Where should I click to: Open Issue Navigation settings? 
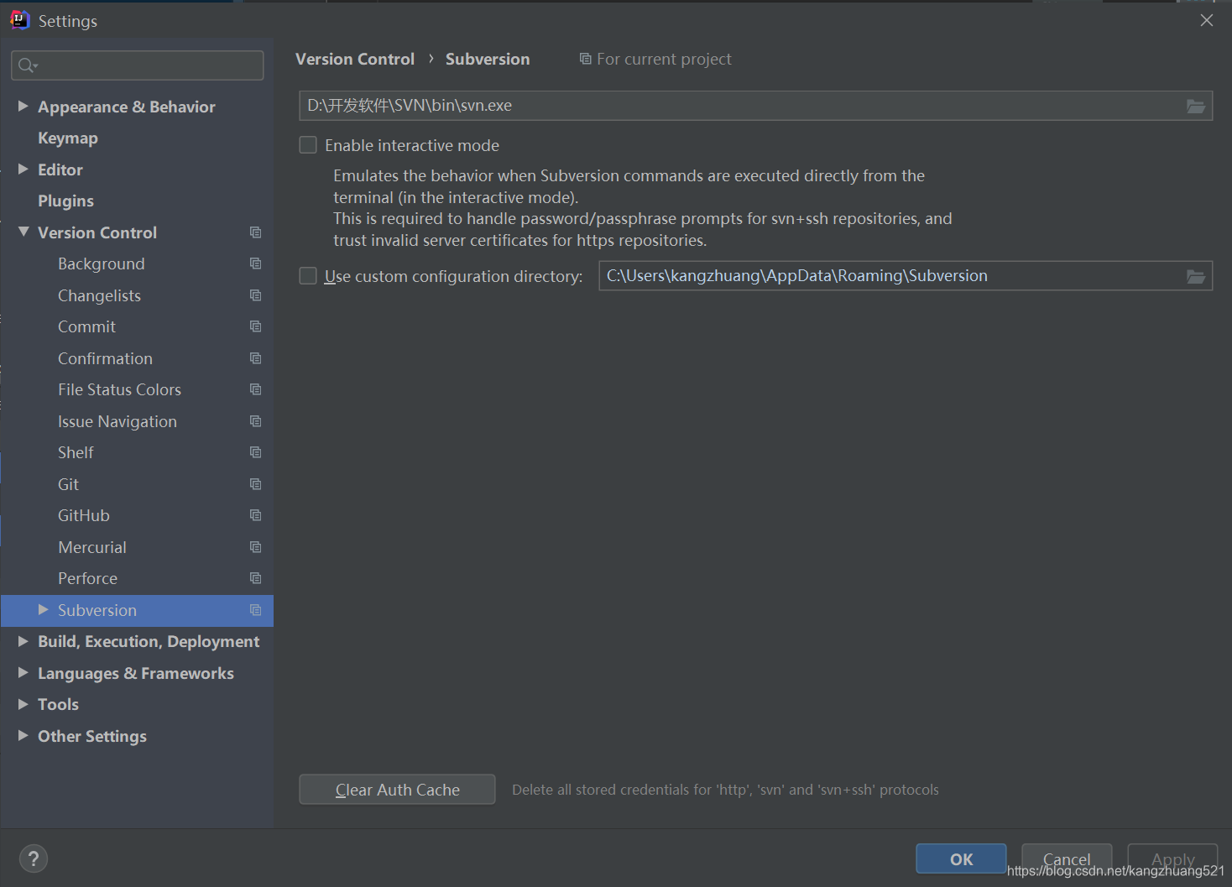117,421
